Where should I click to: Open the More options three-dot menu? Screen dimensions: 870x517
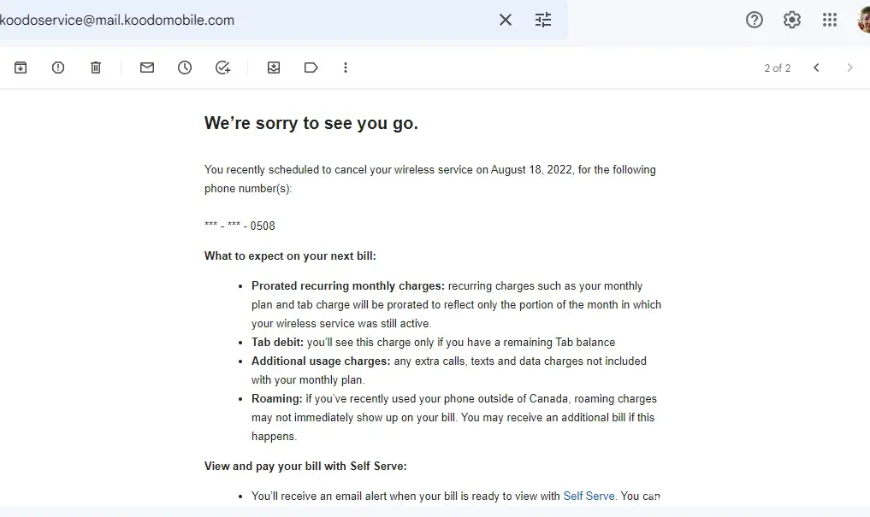click(346, 68)
